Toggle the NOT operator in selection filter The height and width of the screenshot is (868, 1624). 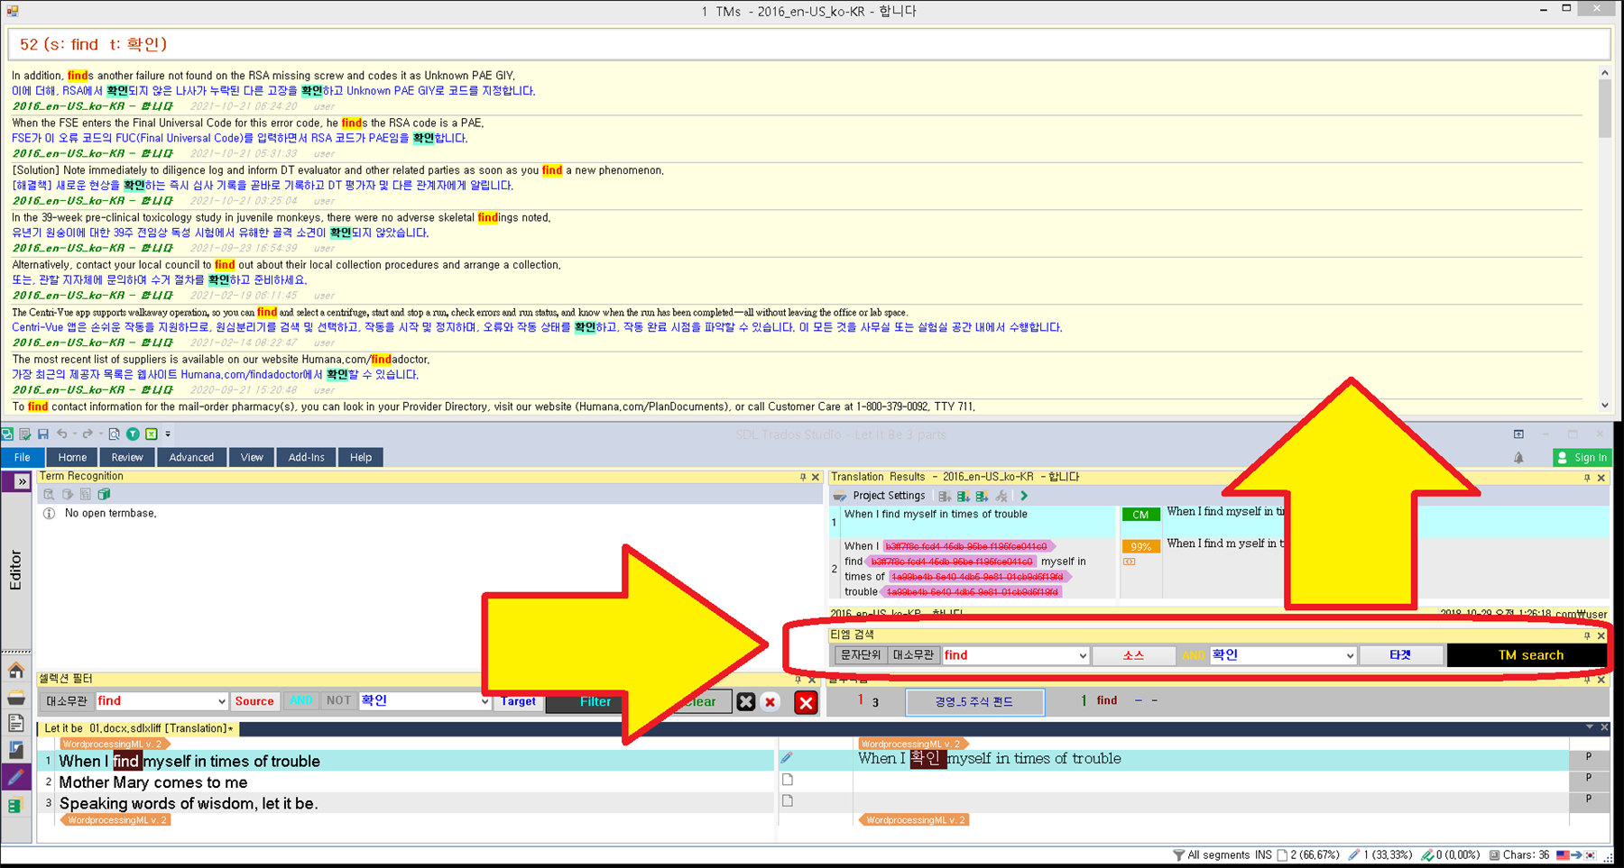pos(338,700)
